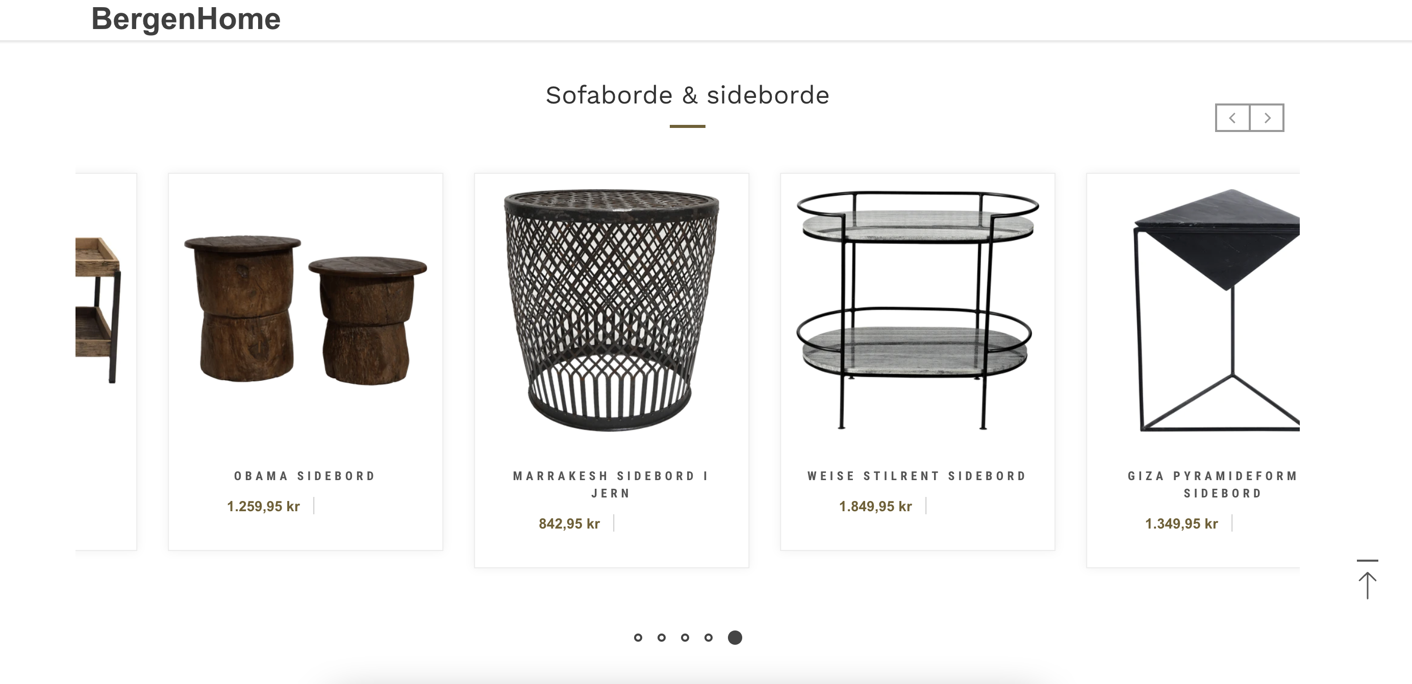1412x684 pixels.
Task: Click the 1.849,95 kr price
Action: coord(875,507)
